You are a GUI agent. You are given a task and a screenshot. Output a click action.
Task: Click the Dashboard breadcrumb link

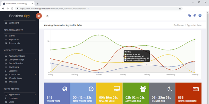point(179,25)
